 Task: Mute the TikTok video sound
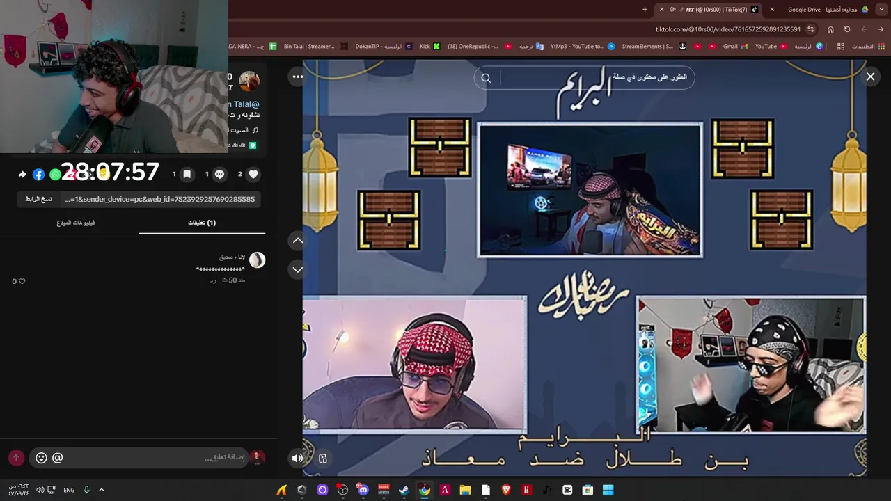[297, 458]
